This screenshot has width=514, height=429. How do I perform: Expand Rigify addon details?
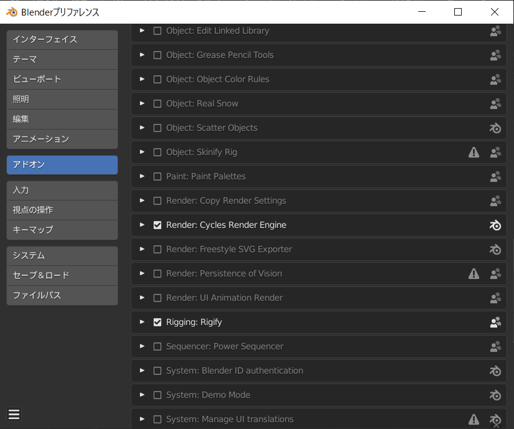142,322
